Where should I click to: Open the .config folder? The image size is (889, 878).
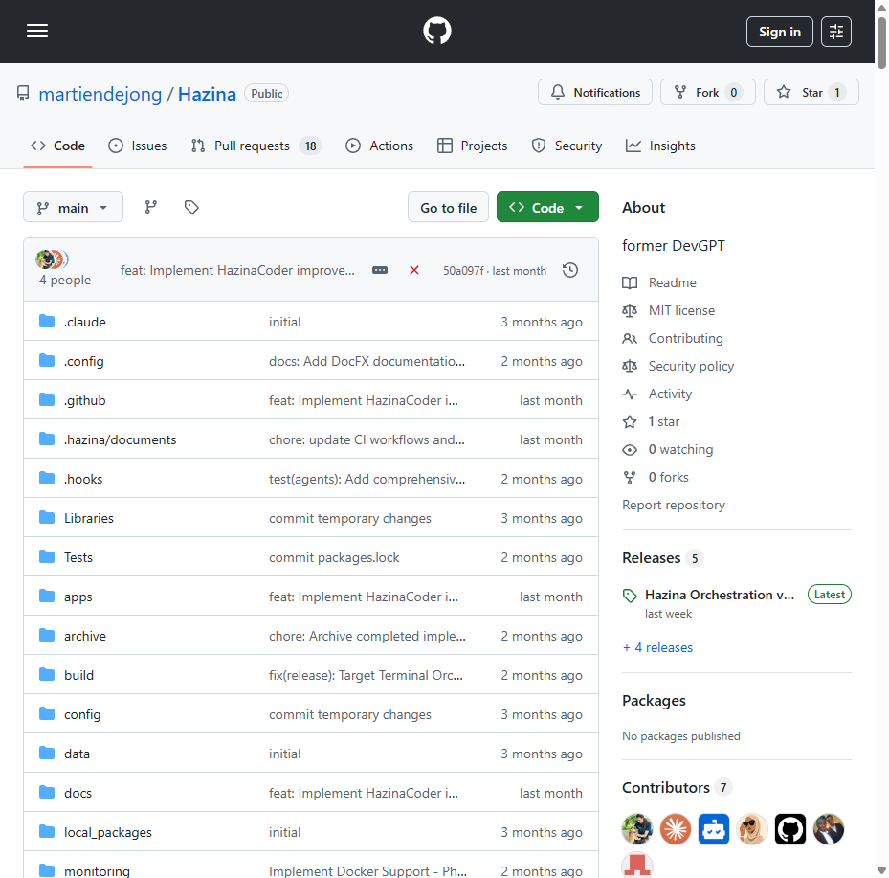(84, 361)
